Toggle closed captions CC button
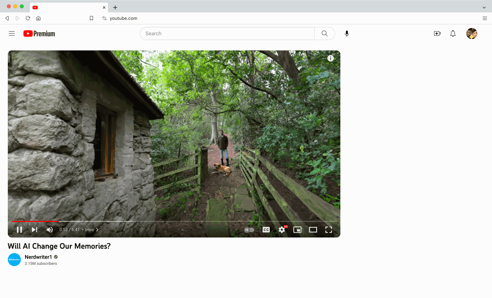492x298 pixels. (x=266, y=230)
